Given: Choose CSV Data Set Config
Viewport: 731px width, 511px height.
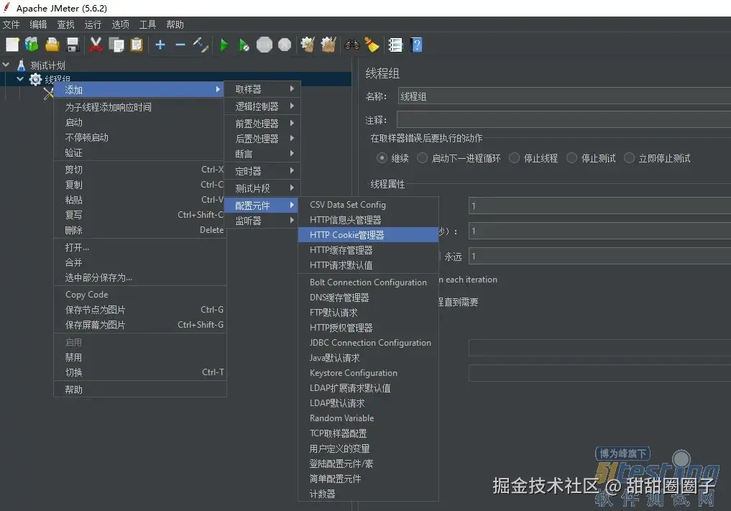Looking at the screenshot, I should [x=368, y=205].
